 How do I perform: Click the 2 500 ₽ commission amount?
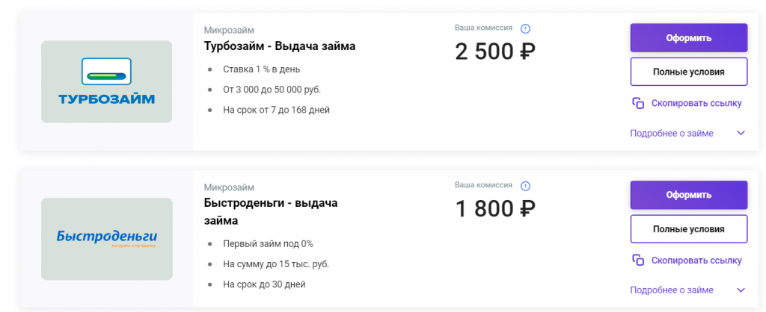(x=495, y=52)
